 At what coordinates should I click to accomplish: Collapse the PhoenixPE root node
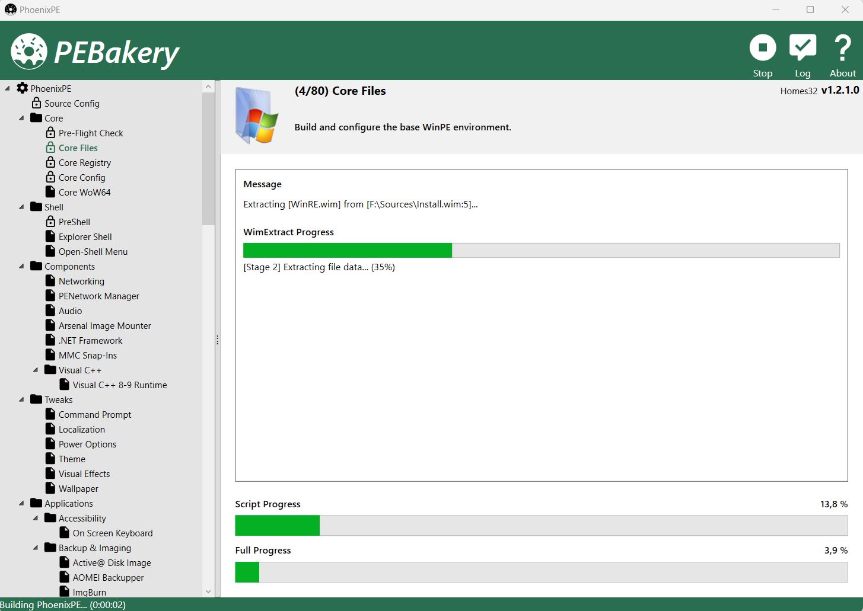8,88
